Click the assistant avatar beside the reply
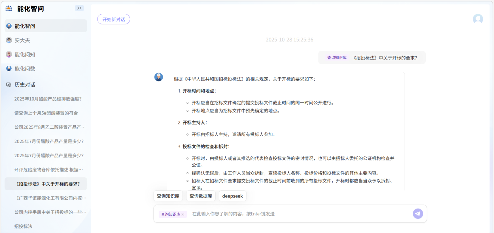Image resolution: width=494 pixels, height=233 pixels. tap(159, 77)
